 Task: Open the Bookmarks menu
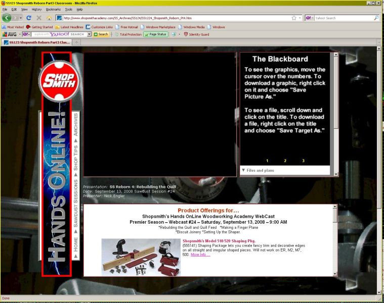coord(53,10)
